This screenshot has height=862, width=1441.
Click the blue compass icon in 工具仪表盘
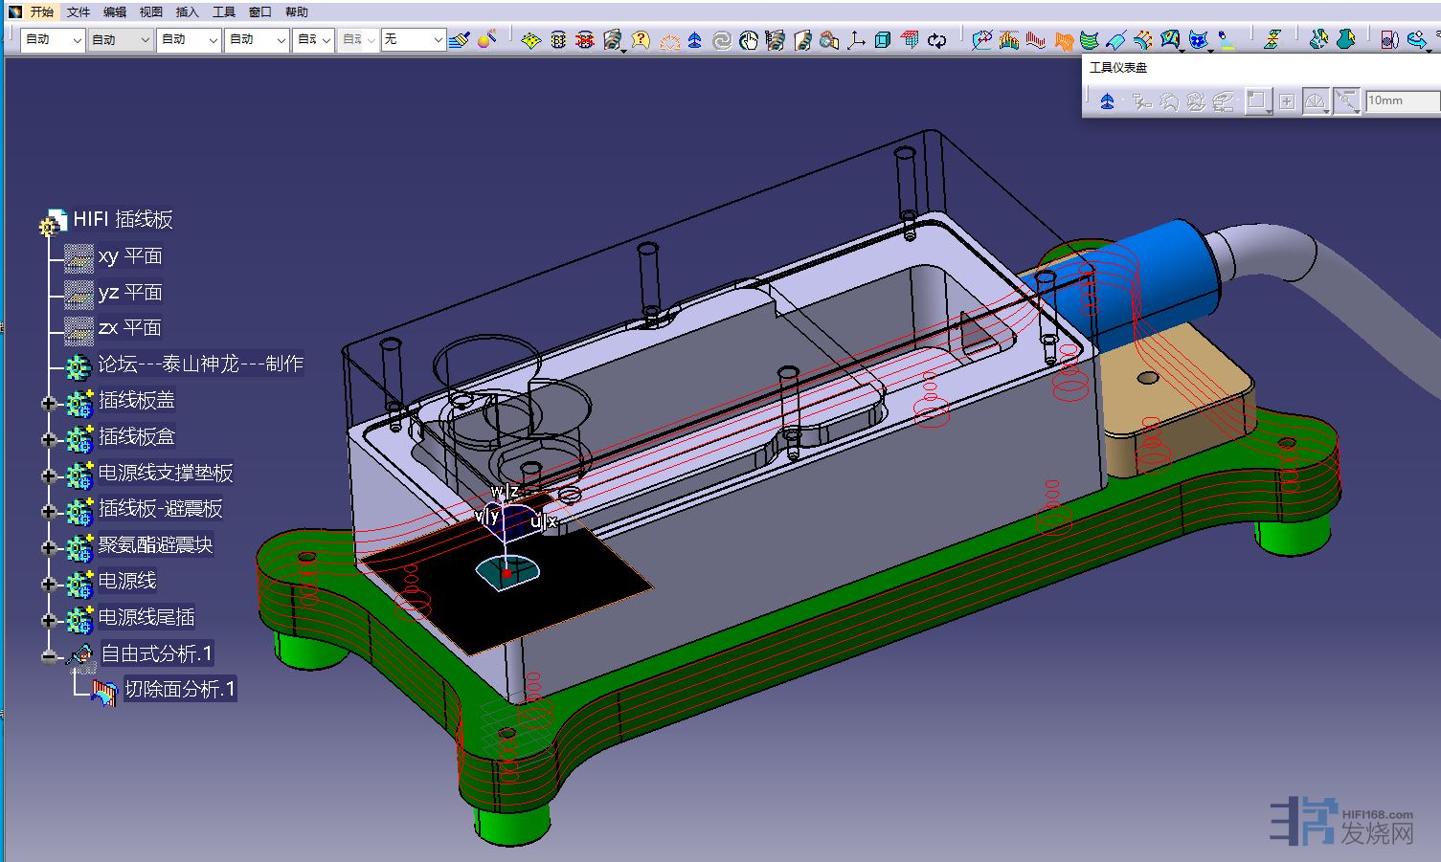(x=1107, y=100)
